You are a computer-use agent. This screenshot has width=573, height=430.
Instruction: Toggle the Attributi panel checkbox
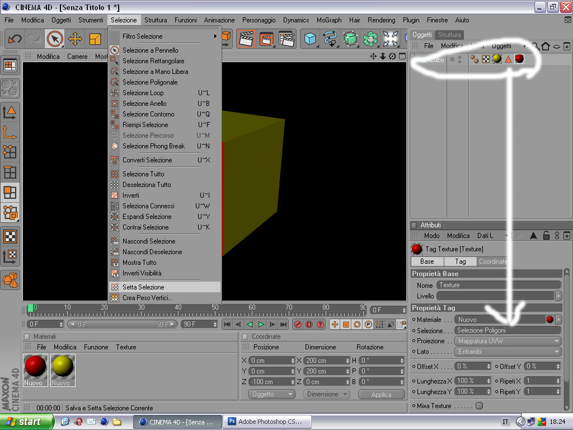pos(414,225)
